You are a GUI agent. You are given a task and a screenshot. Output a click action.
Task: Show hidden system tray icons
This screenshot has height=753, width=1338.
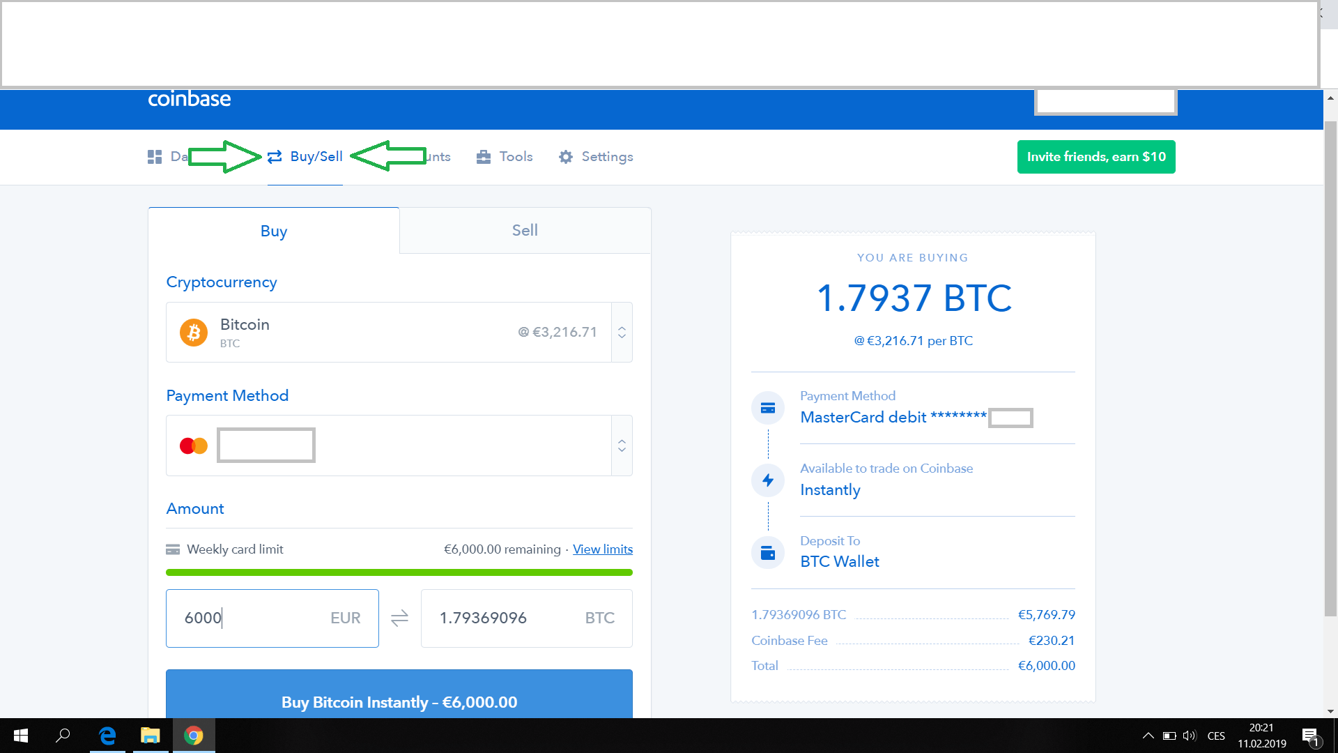click(x=1148, y=736)
